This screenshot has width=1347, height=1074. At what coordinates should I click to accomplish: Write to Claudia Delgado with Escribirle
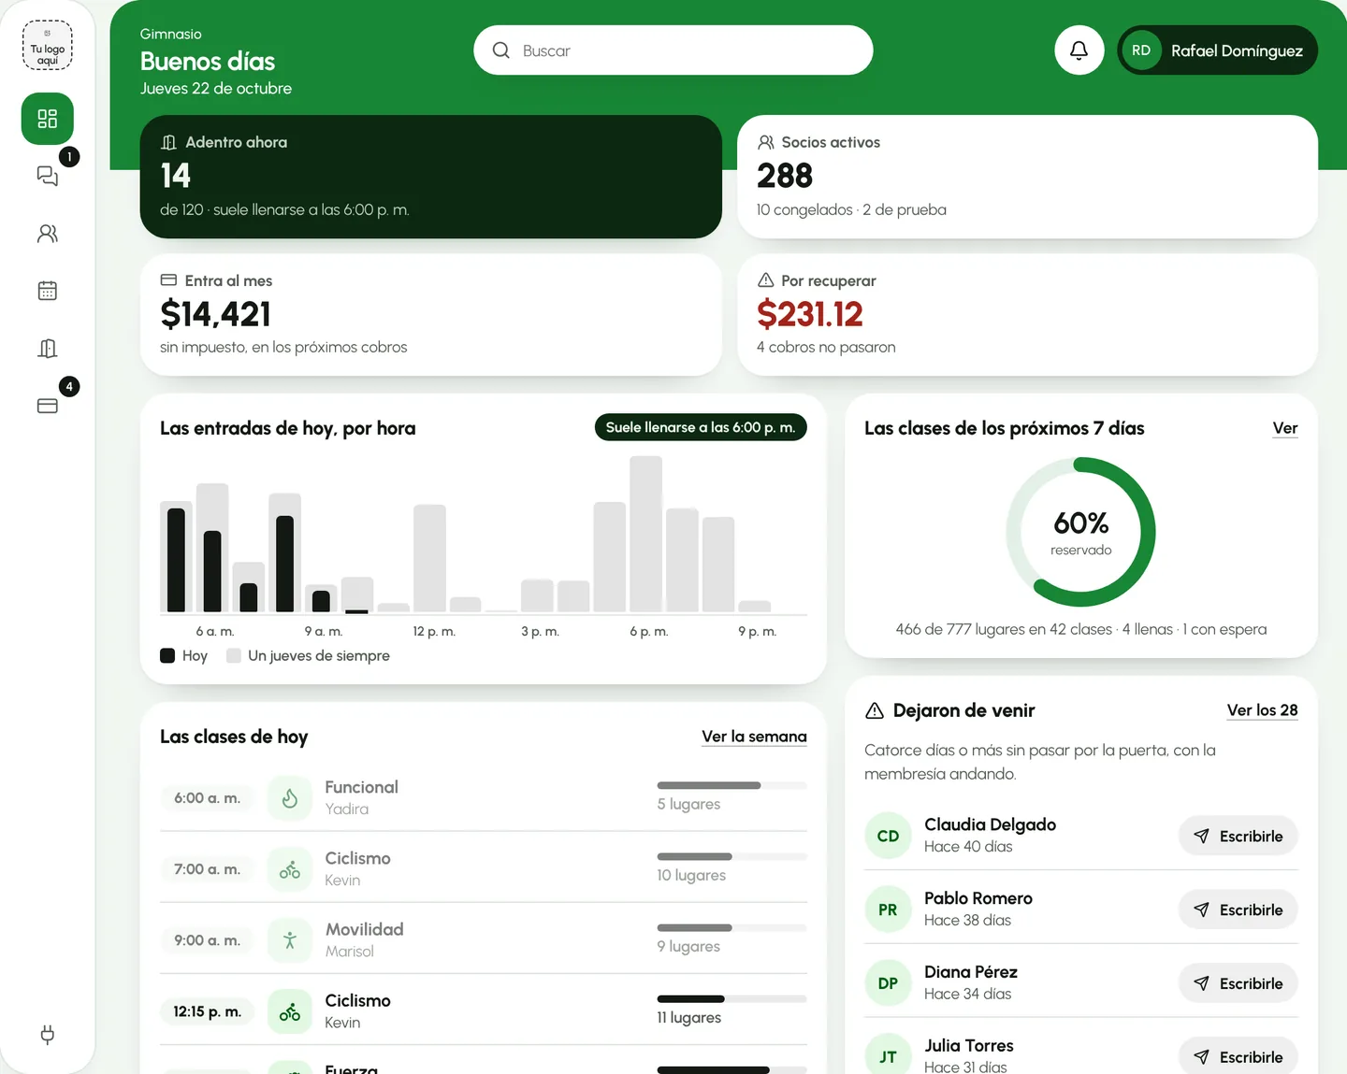tap(1238, 836)
